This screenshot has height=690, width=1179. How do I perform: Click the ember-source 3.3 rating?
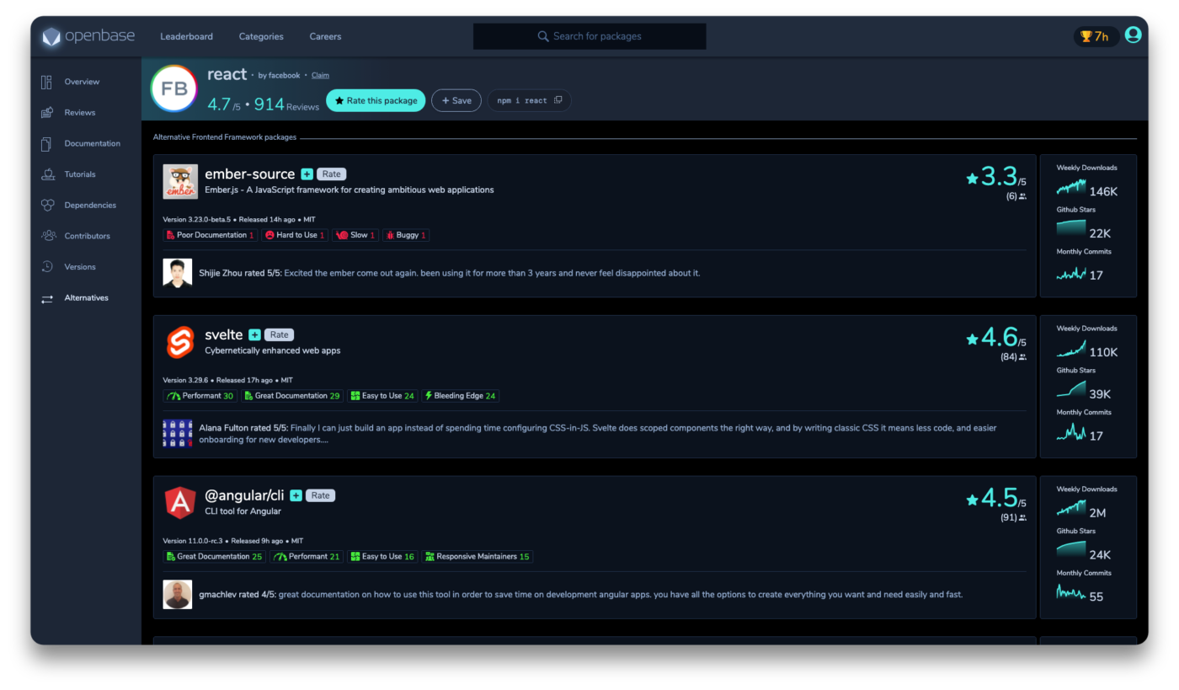[x=995, y=177]
